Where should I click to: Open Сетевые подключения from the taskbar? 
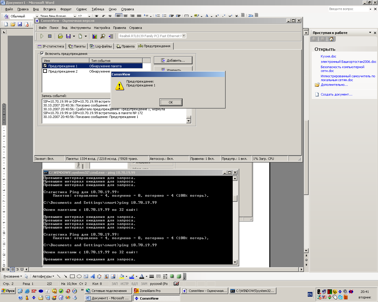coord(108,291)
